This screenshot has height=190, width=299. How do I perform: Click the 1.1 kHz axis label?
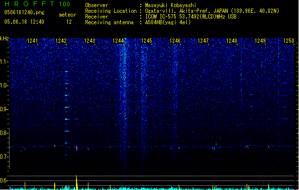click(4, 62)
